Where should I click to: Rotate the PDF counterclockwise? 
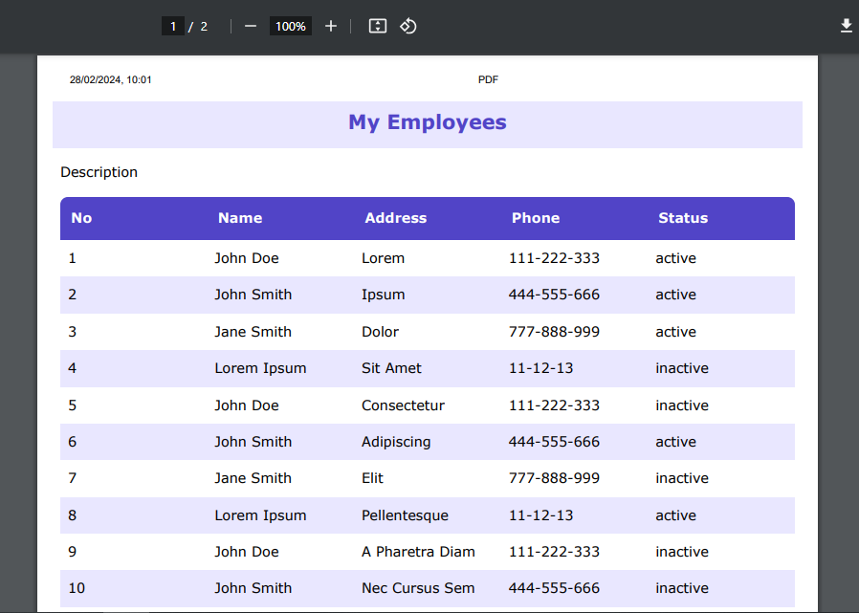(407, 26)
